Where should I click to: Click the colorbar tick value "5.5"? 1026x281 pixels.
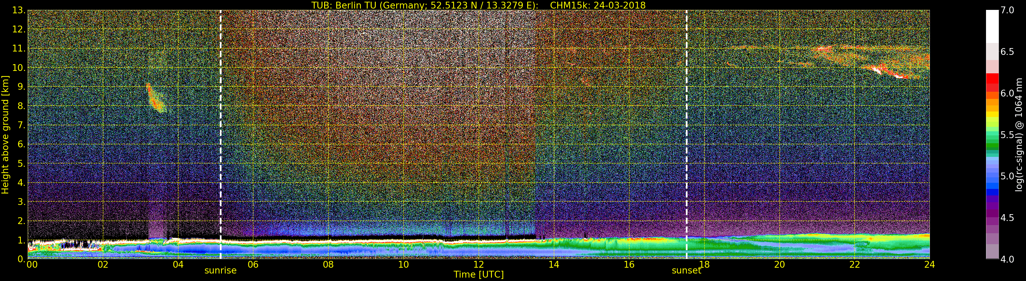[1007, 135]
